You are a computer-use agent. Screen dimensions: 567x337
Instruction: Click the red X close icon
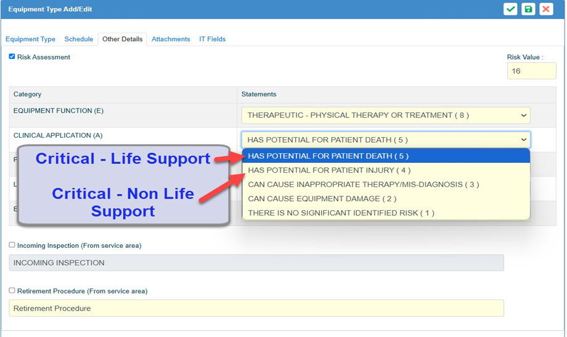click(546, 9)
